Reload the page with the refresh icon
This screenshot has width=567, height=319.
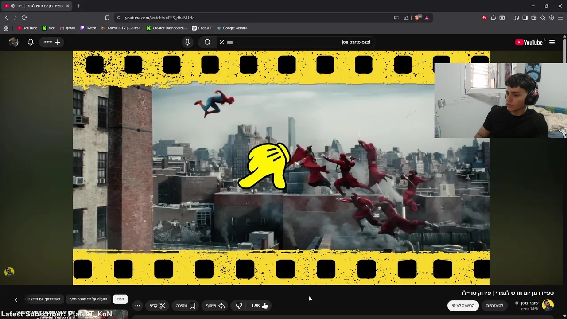pos(24,18)
